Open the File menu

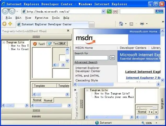[x=9, y=18]
